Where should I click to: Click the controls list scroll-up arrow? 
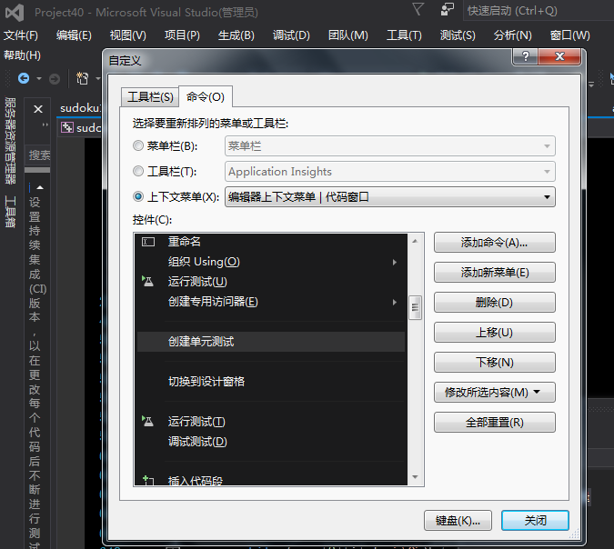pos(415,241)
